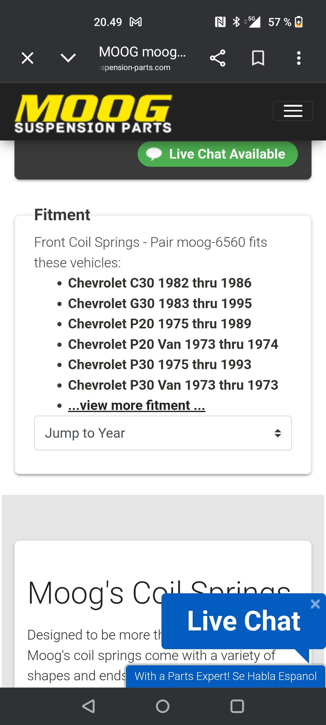The width and height of the screenshot is (326, 725).
Task: Click the up-down arrows on Jump to Year
Action: click(278, 433)
